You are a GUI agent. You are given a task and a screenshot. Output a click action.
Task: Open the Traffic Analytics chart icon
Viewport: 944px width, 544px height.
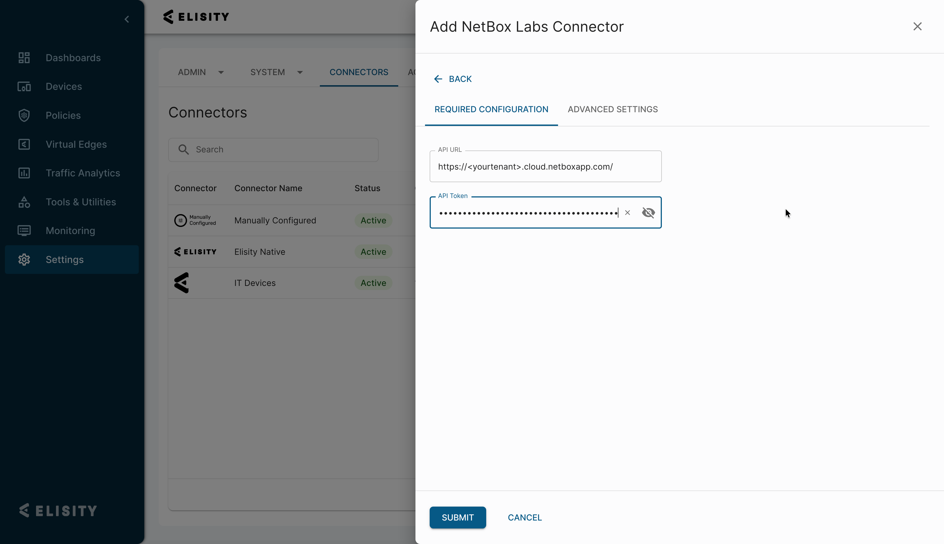24,173
